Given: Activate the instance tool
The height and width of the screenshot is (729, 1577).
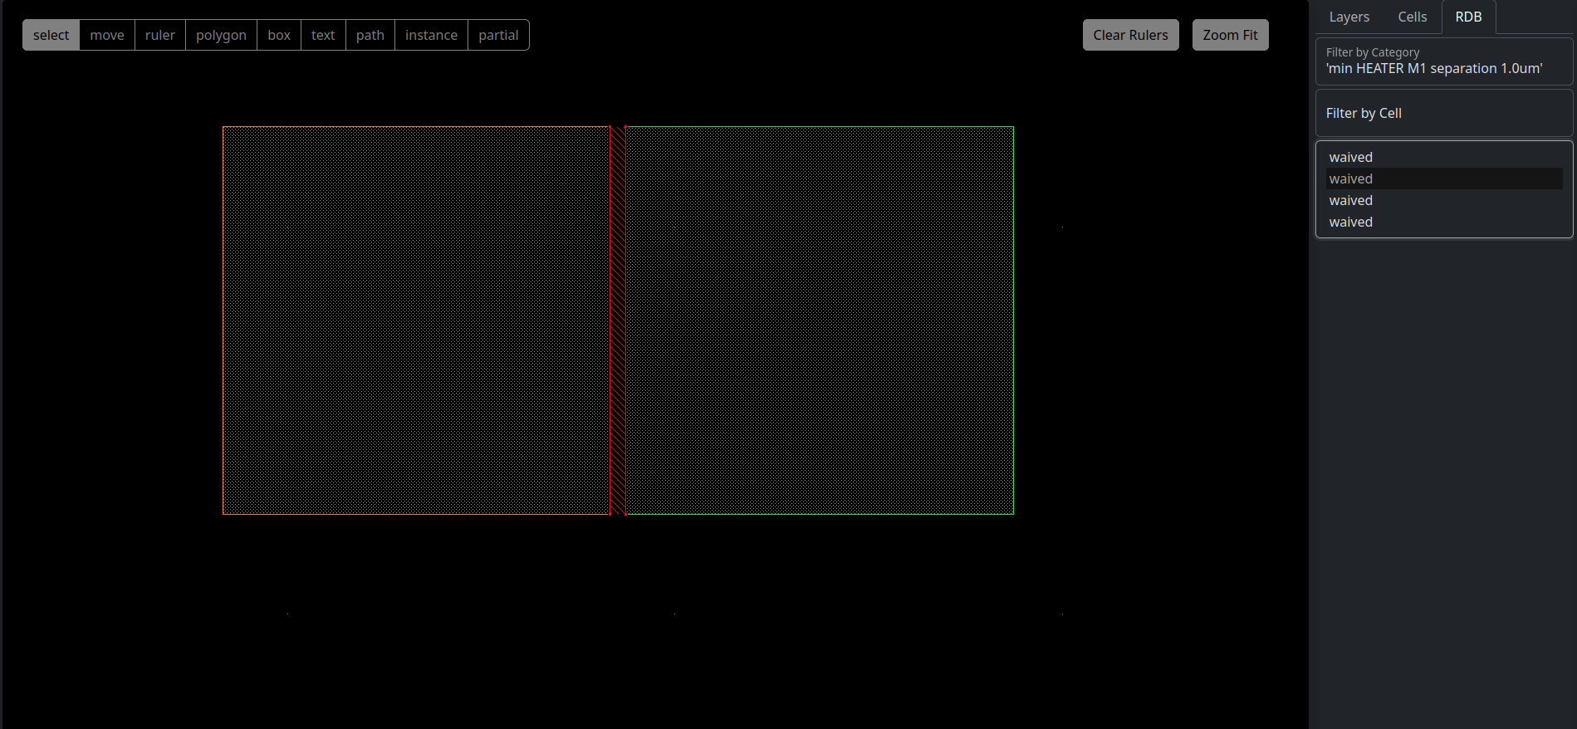Looking at the screenshot, I should pos(431,35).
